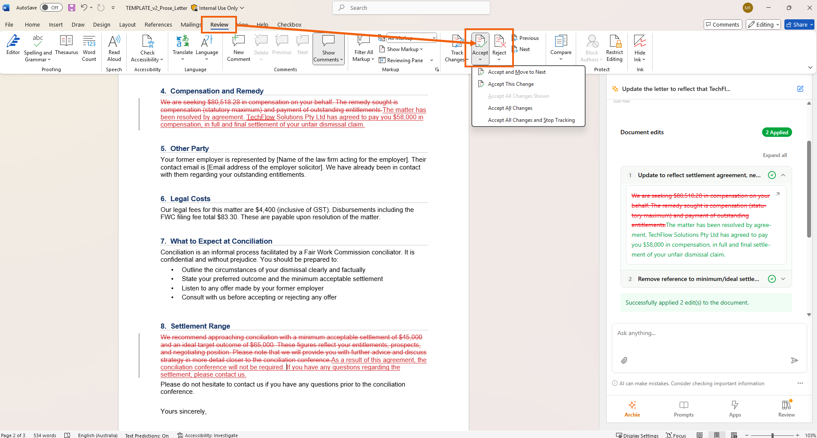
Task: Select Accept All Changes menu option
Action: [510, 108]
